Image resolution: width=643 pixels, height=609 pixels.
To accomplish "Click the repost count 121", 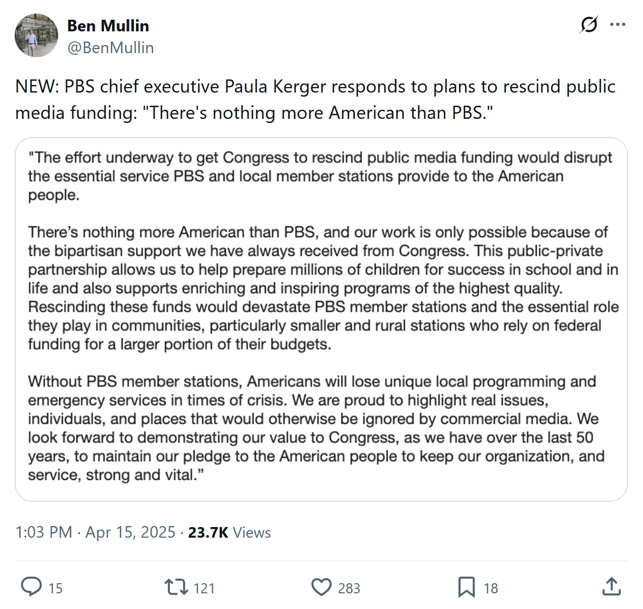I will 204,588.
